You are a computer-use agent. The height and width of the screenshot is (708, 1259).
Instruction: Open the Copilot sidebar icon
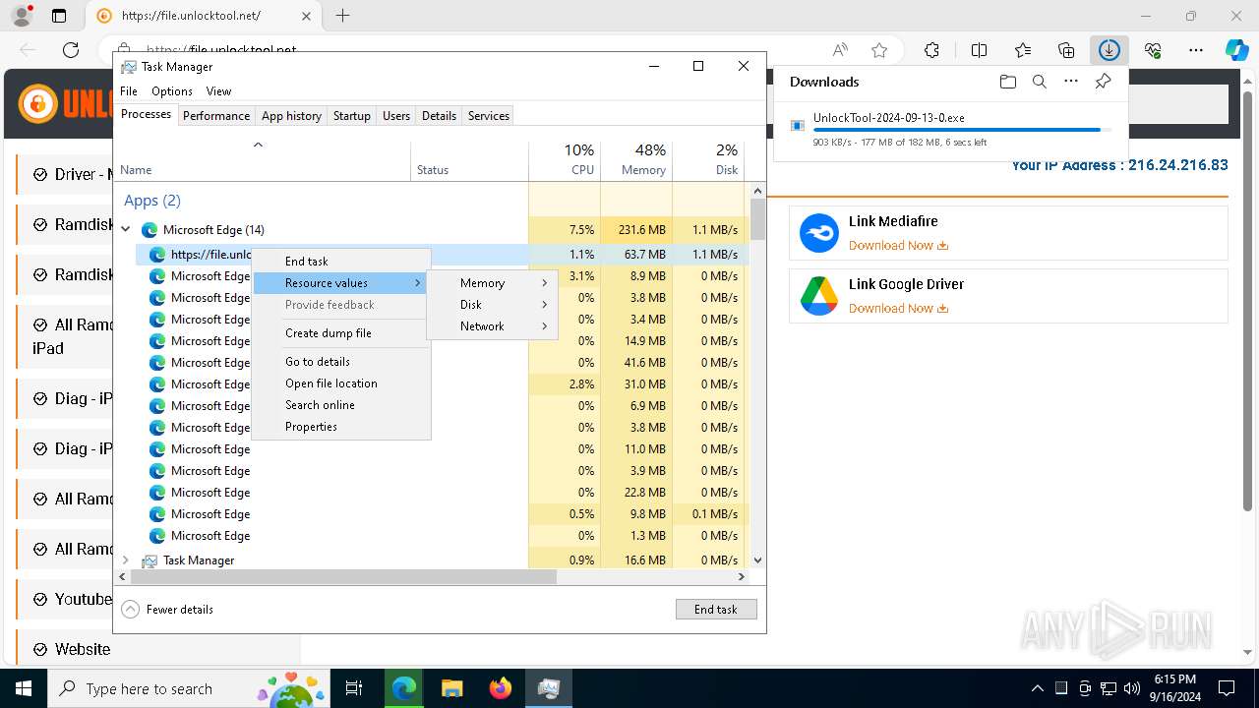point(1236,50)
